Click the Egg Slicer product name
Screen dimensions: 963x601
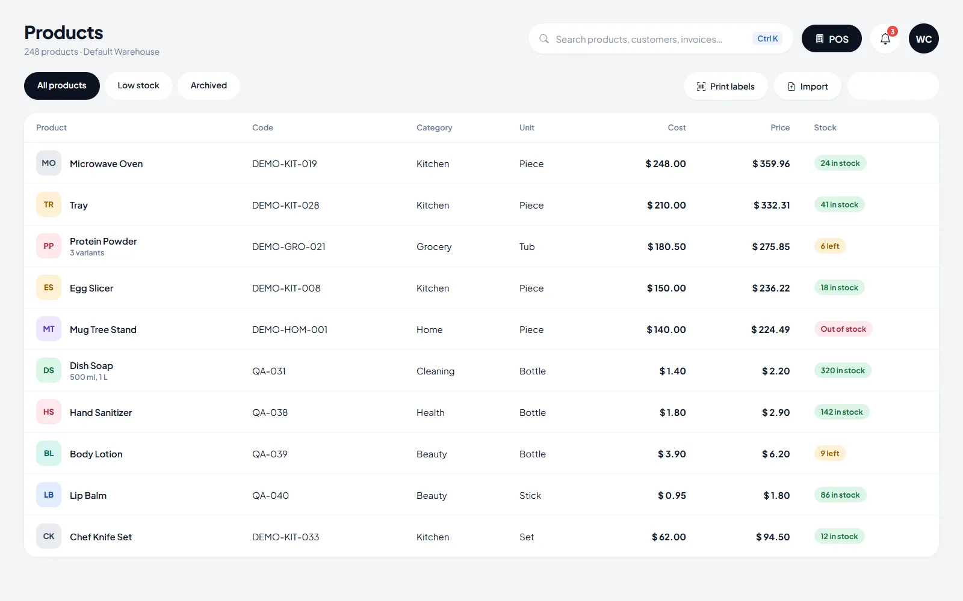pos(91,288)
